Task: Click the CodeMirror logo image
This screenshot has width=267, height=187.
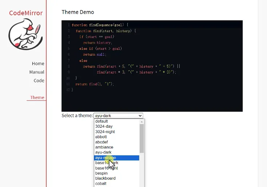Action: pos(25,34)
